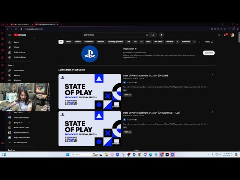Select the All filter chip

point(61,42)
